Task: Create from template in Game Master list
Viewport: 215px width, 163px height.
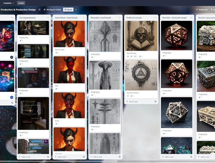Action: (84, 157)
